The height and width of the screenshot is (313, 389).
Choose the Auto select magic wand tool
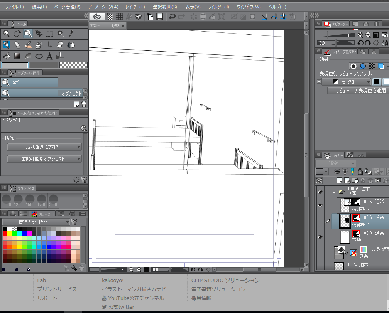click(x=60, y=34)
